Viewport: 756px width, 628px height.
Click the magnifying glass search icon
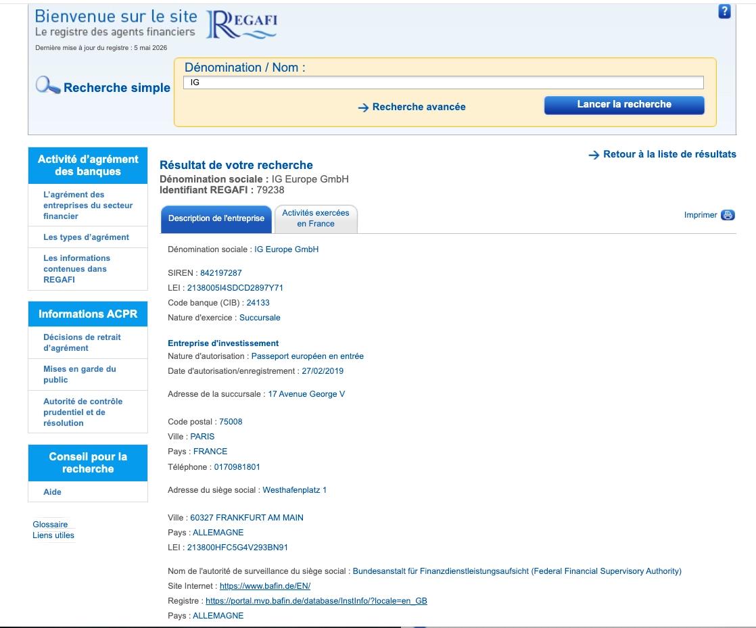pos(48,85)
